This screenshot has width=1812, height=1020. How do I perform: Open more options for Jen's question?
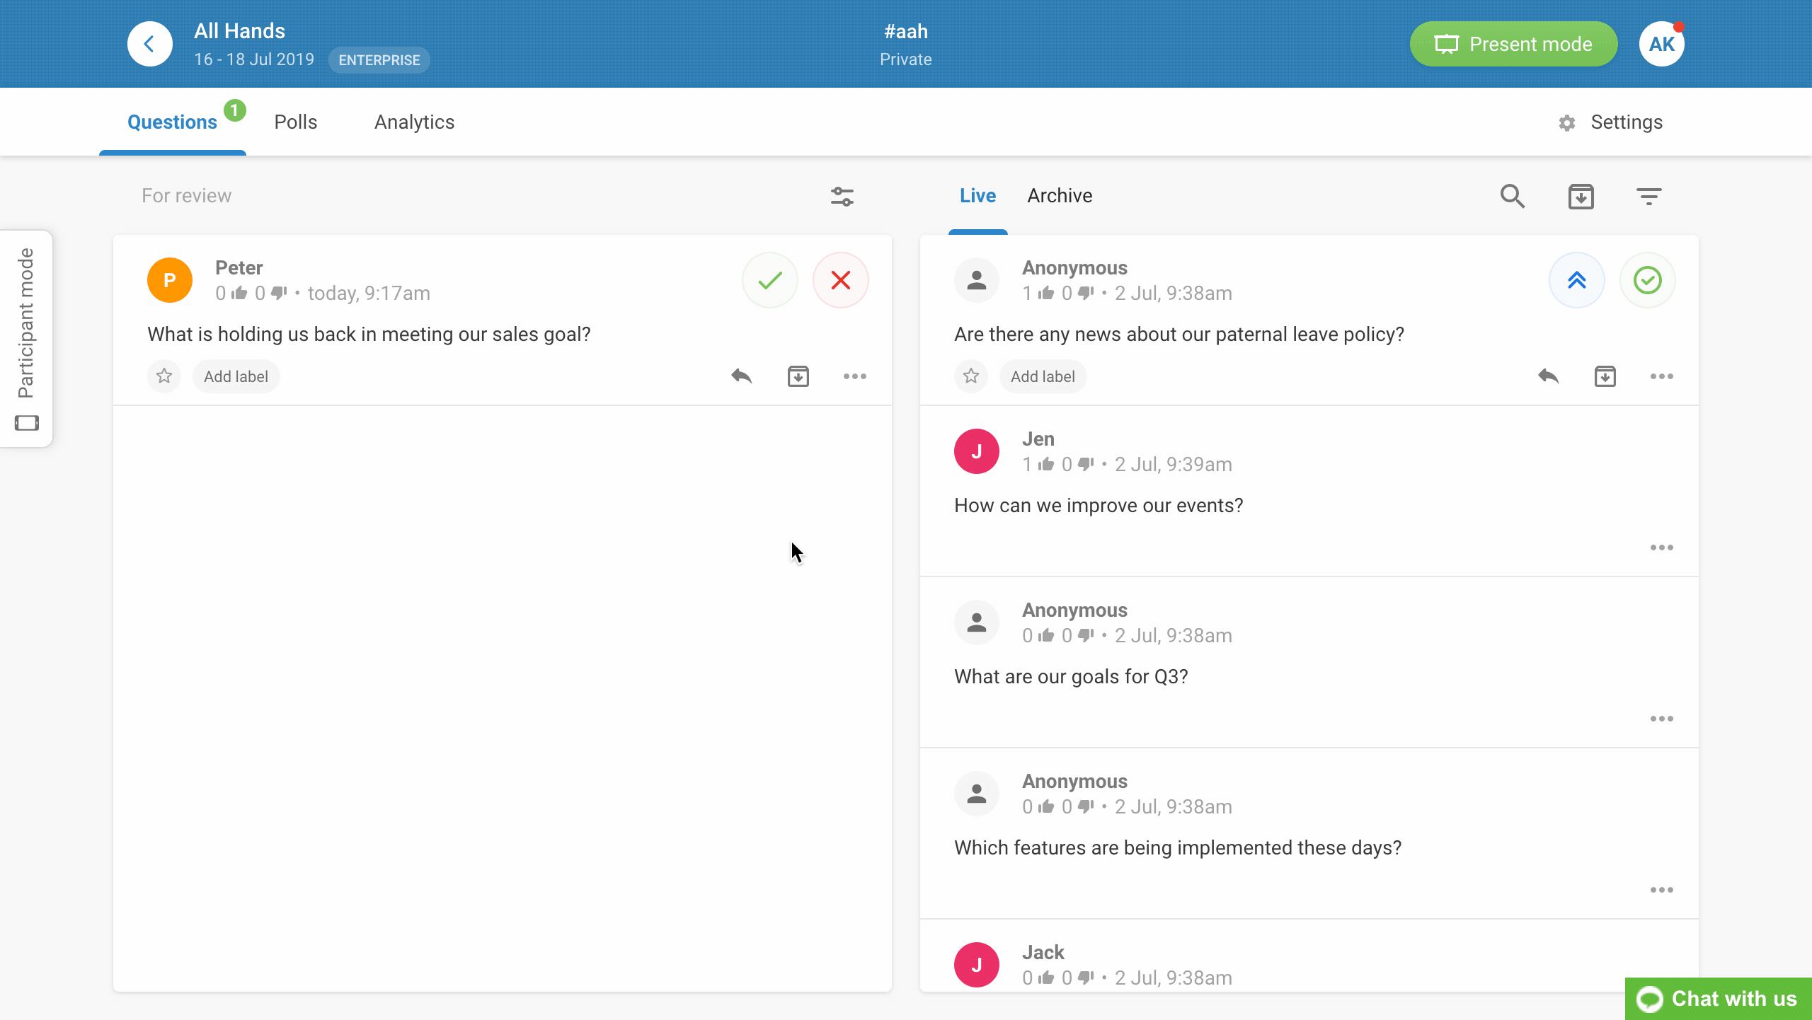coord(1661,547)
